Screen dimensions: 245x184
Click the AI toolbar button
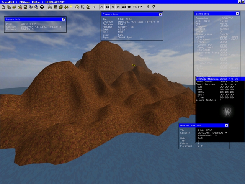[x=94, y=7]
